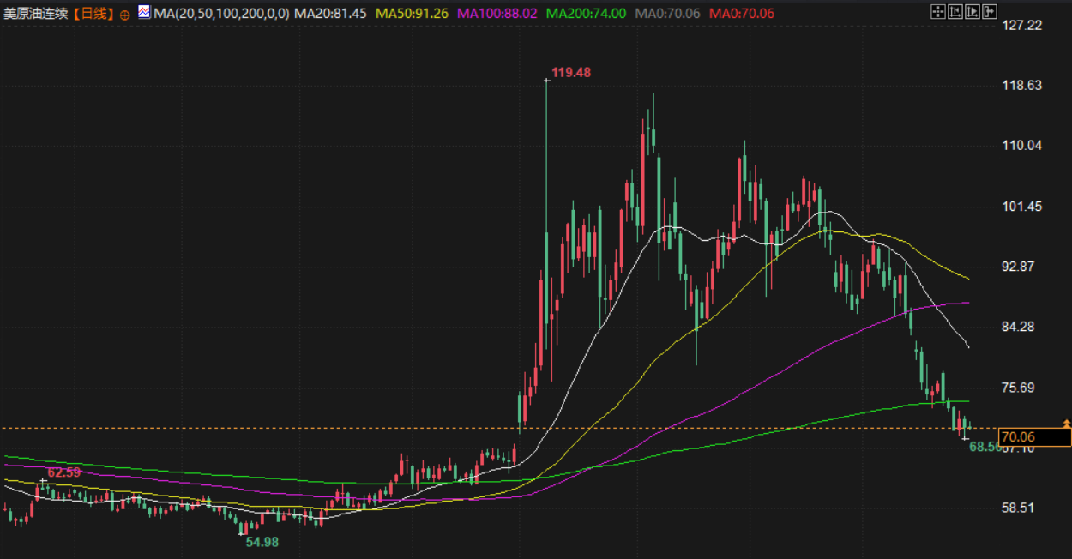Click the 62.59 price annotation

pyautogui.click(x=63, y=472)
